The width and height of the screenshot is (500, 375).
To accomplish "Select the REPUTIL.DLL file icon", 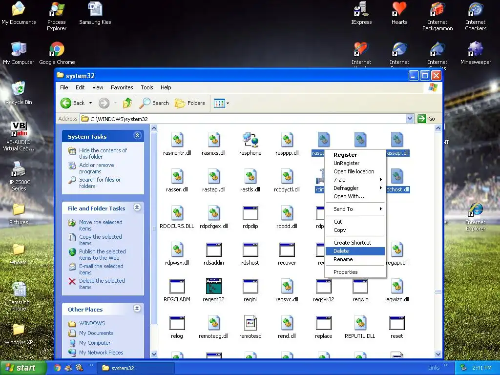I will 360,323.
